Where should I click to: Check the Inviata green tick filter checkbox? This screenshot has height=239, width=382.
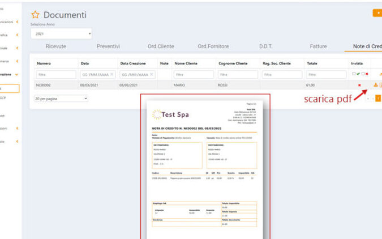[x=354, y=74]
